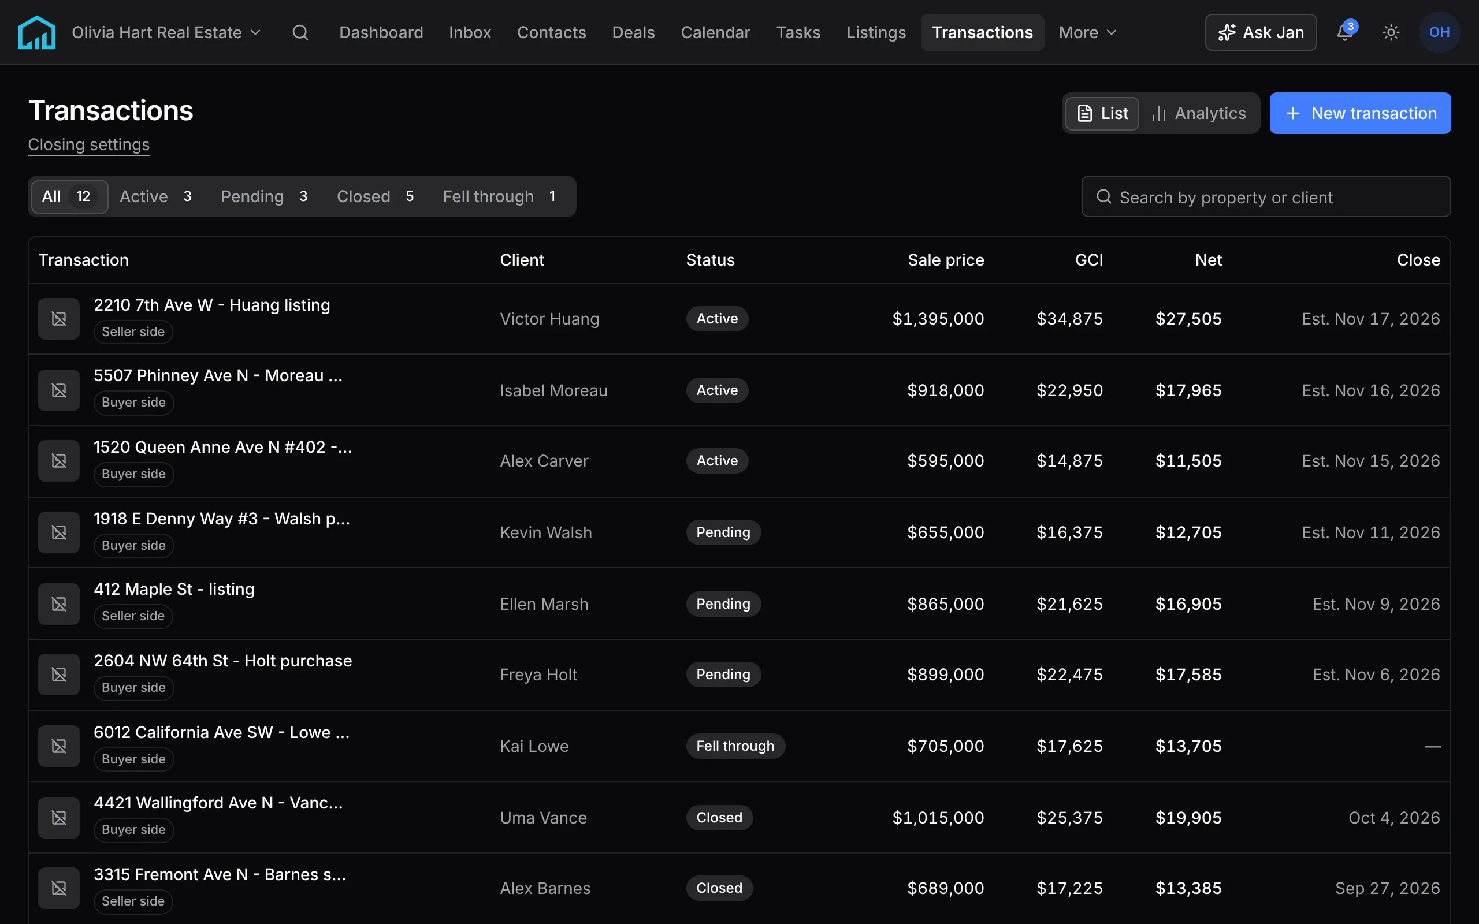
Task: Click the Fell through status badge for Kai Lowe
Action: pos(735,746)
